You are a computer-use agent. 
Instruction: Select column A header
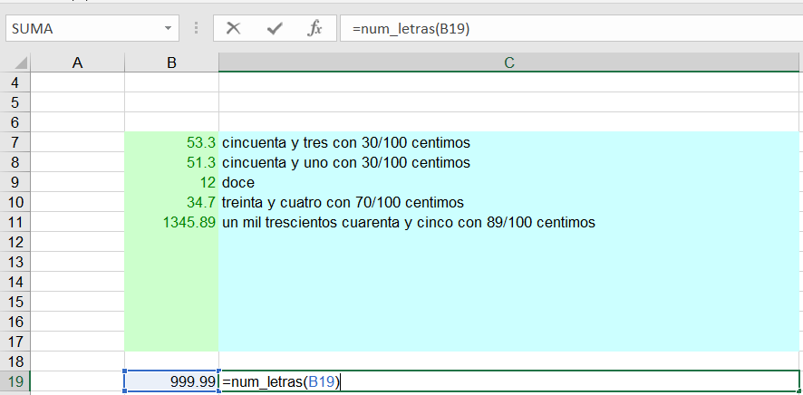77,63
